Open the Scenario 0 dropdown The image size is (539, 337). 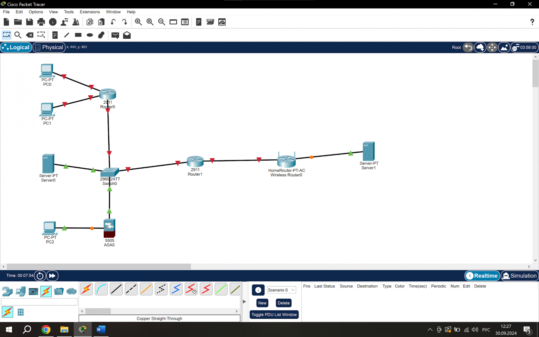[281, 290]
